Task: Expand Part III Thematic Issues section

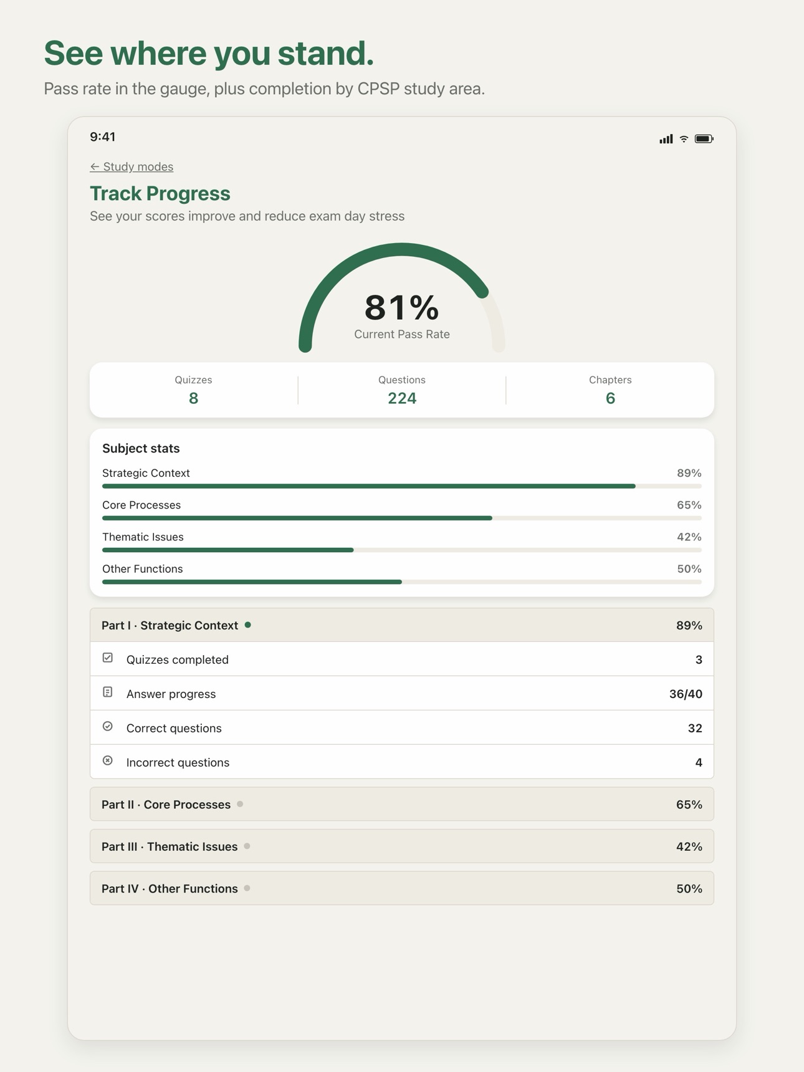Action: pos(402,846)
